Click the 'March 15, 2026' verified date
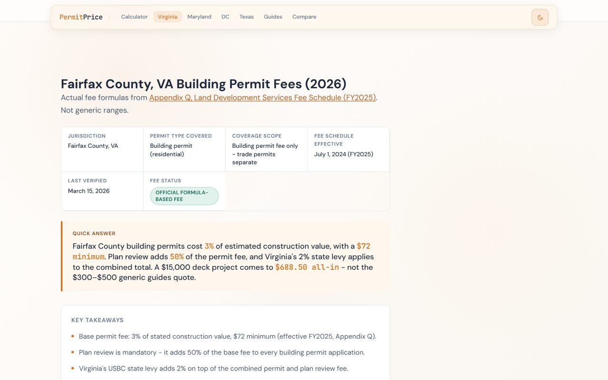The image size is (608, 380). pyautogui.click(x=89, y=191)
